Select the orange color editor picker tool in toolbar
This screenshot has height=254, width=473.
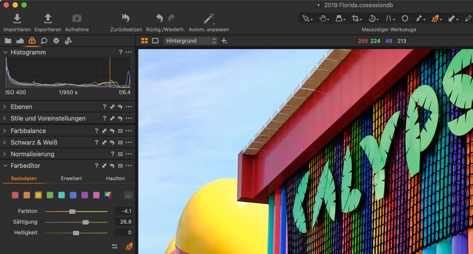point(435,19)
